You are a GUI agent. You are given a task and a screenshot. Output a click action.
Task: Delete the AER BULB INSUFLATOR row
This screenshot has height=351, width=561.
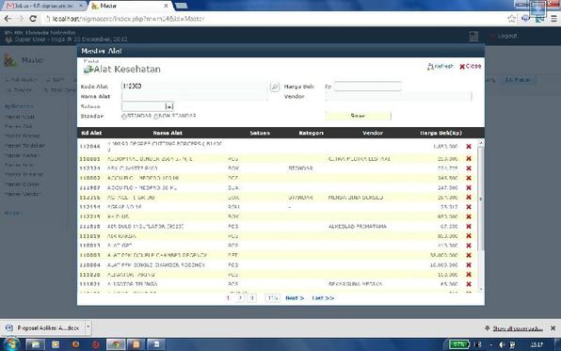(469, 226)
